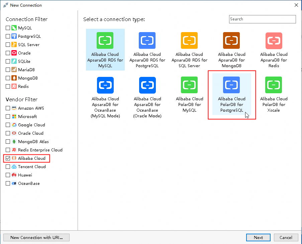Select the PolarDB for MySQL connection icon

coord(189,85)
